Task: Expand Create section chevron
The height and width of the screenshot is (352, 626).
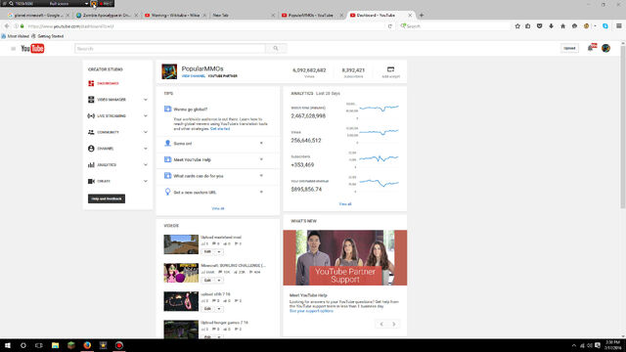Action: [146, 181]
